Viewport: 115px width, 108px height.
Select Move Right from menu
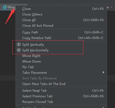tap(61, 56)
